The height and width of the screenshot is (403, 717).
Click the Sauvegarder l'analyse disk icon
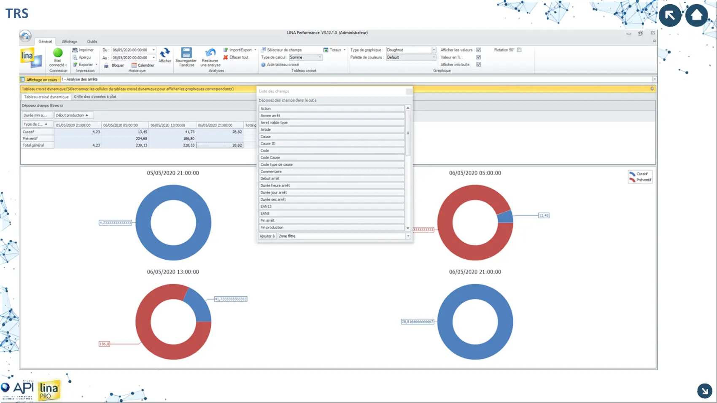tap(186, 53)
